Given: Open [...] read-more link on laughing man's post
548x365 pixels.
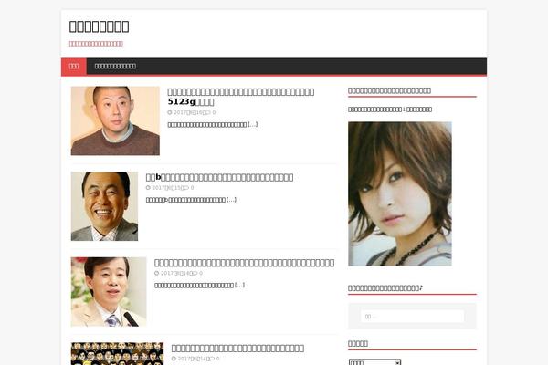Looking at the screenshot, I should pos(231,200).
